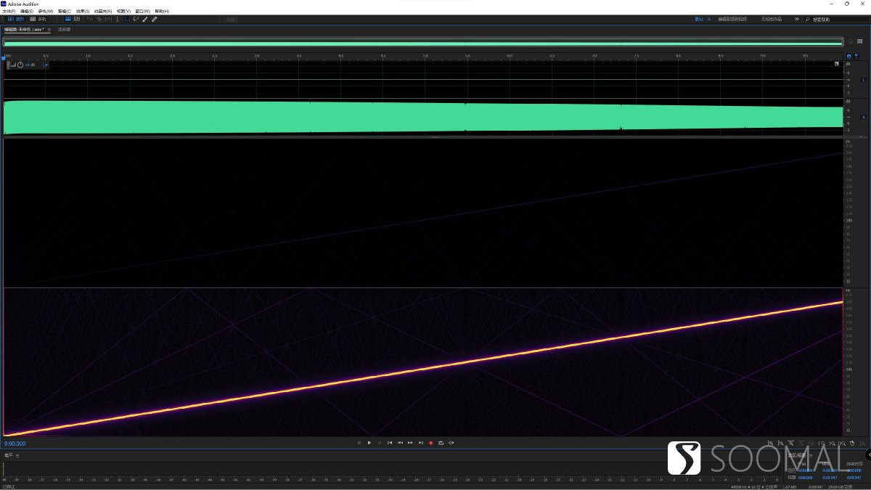
Task: Click the Pause button in transport
Action: coord(380,443)
